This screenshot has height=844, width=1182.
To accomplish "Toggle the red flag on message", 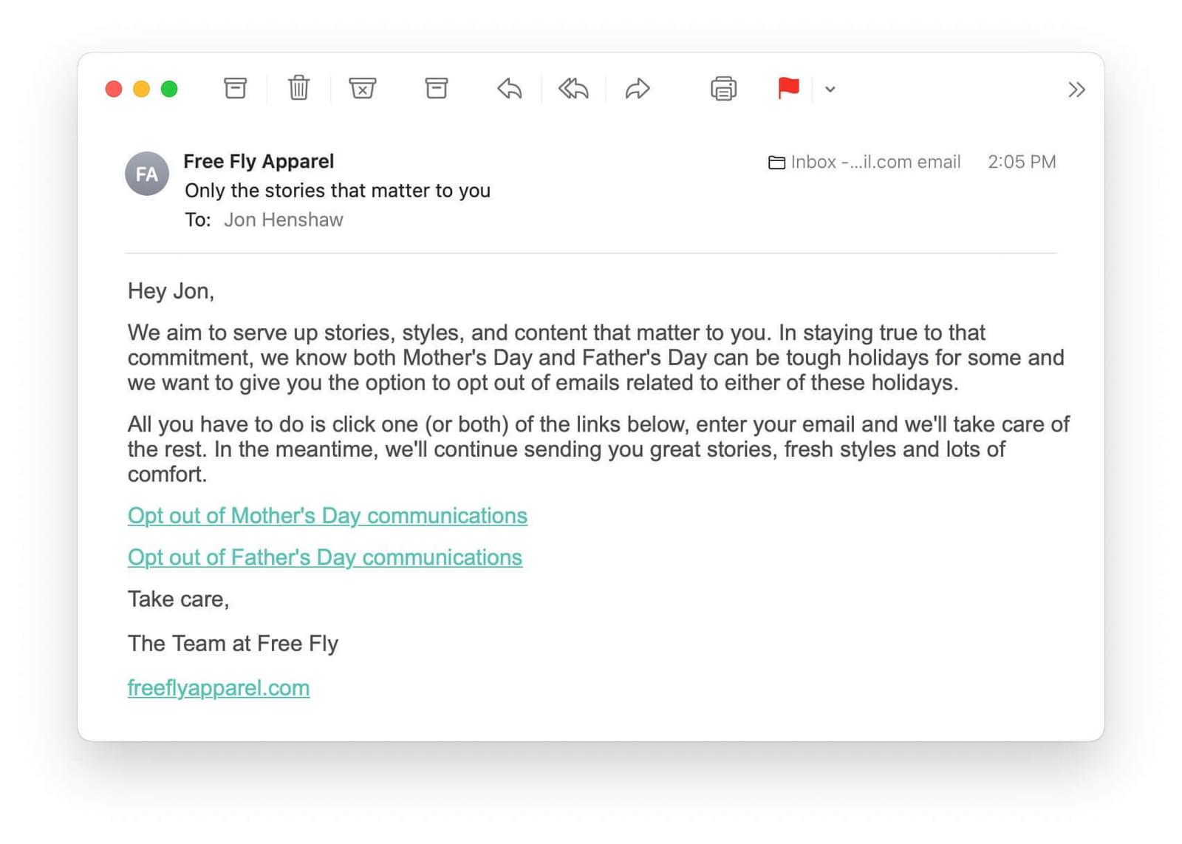I will 788,88.
